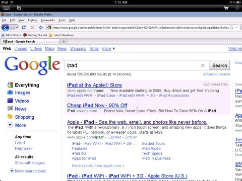Click Maps link in top bar
The width and height of the screenshot is (242, 181).
(50, 49)
